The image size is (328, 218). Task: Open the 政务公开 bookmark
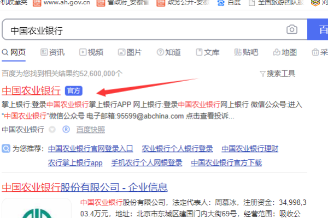point(183,3)
